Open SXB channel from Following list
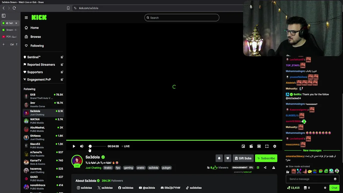 click(43, 96)
